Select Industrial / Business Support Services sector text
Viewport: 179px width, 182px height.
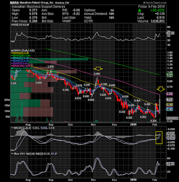(x=38, y=7)
